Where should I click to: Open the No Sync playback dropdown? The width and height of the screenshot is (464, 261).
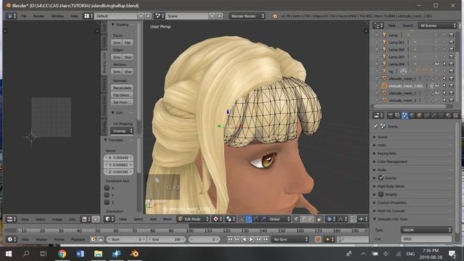pos(290,239)
